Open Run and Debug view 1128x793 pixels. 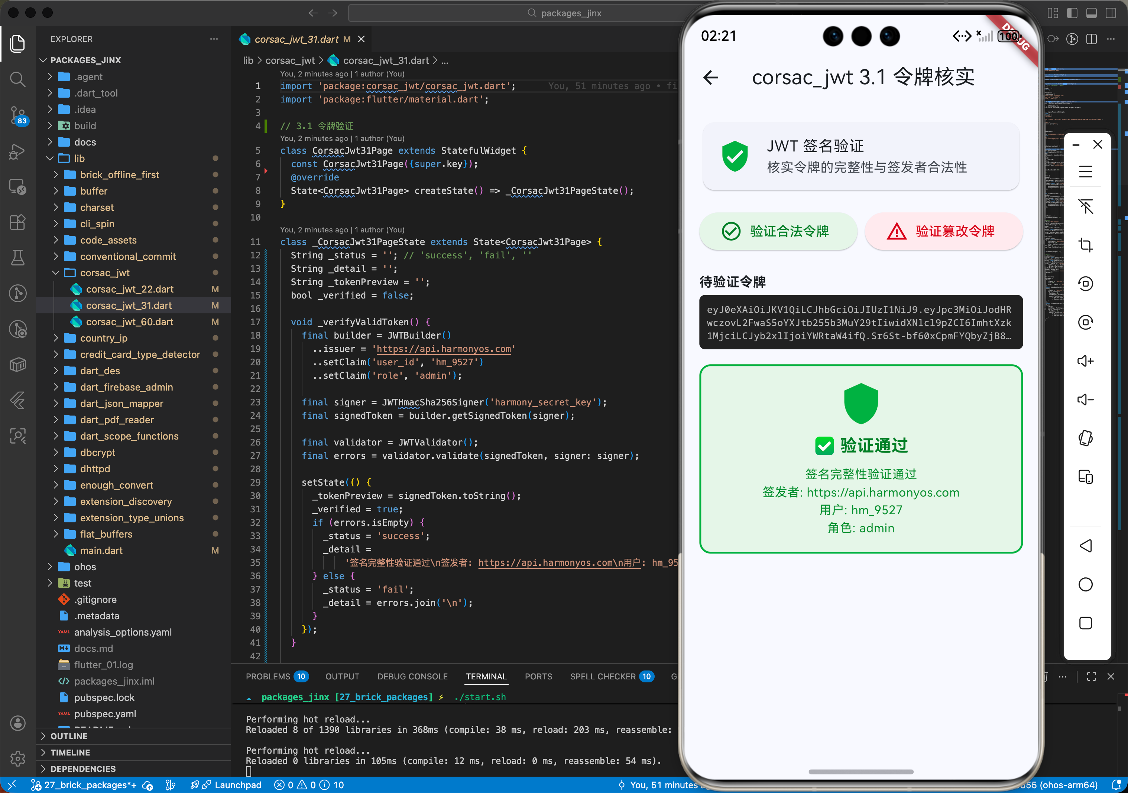(18, 151)
